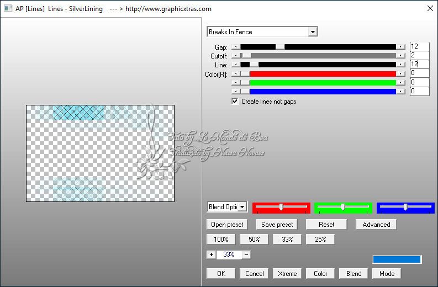Click the Gap slider left arrow
438x287 pixels.
coord(236,47)
